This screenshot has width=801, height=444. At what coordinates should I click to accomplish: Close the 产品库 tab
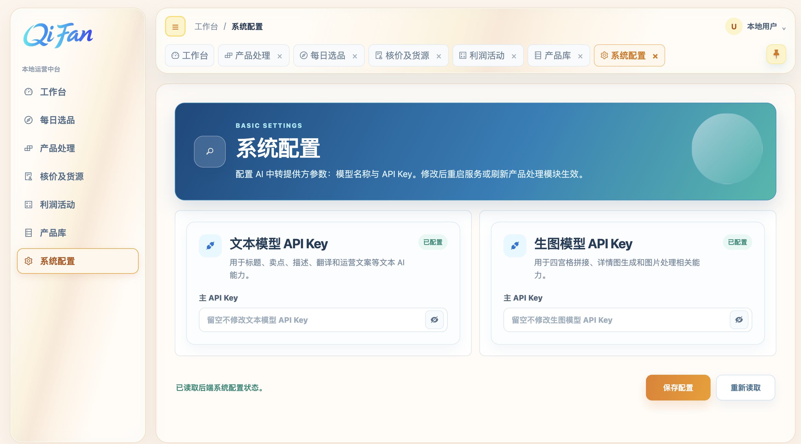point(580,56)
